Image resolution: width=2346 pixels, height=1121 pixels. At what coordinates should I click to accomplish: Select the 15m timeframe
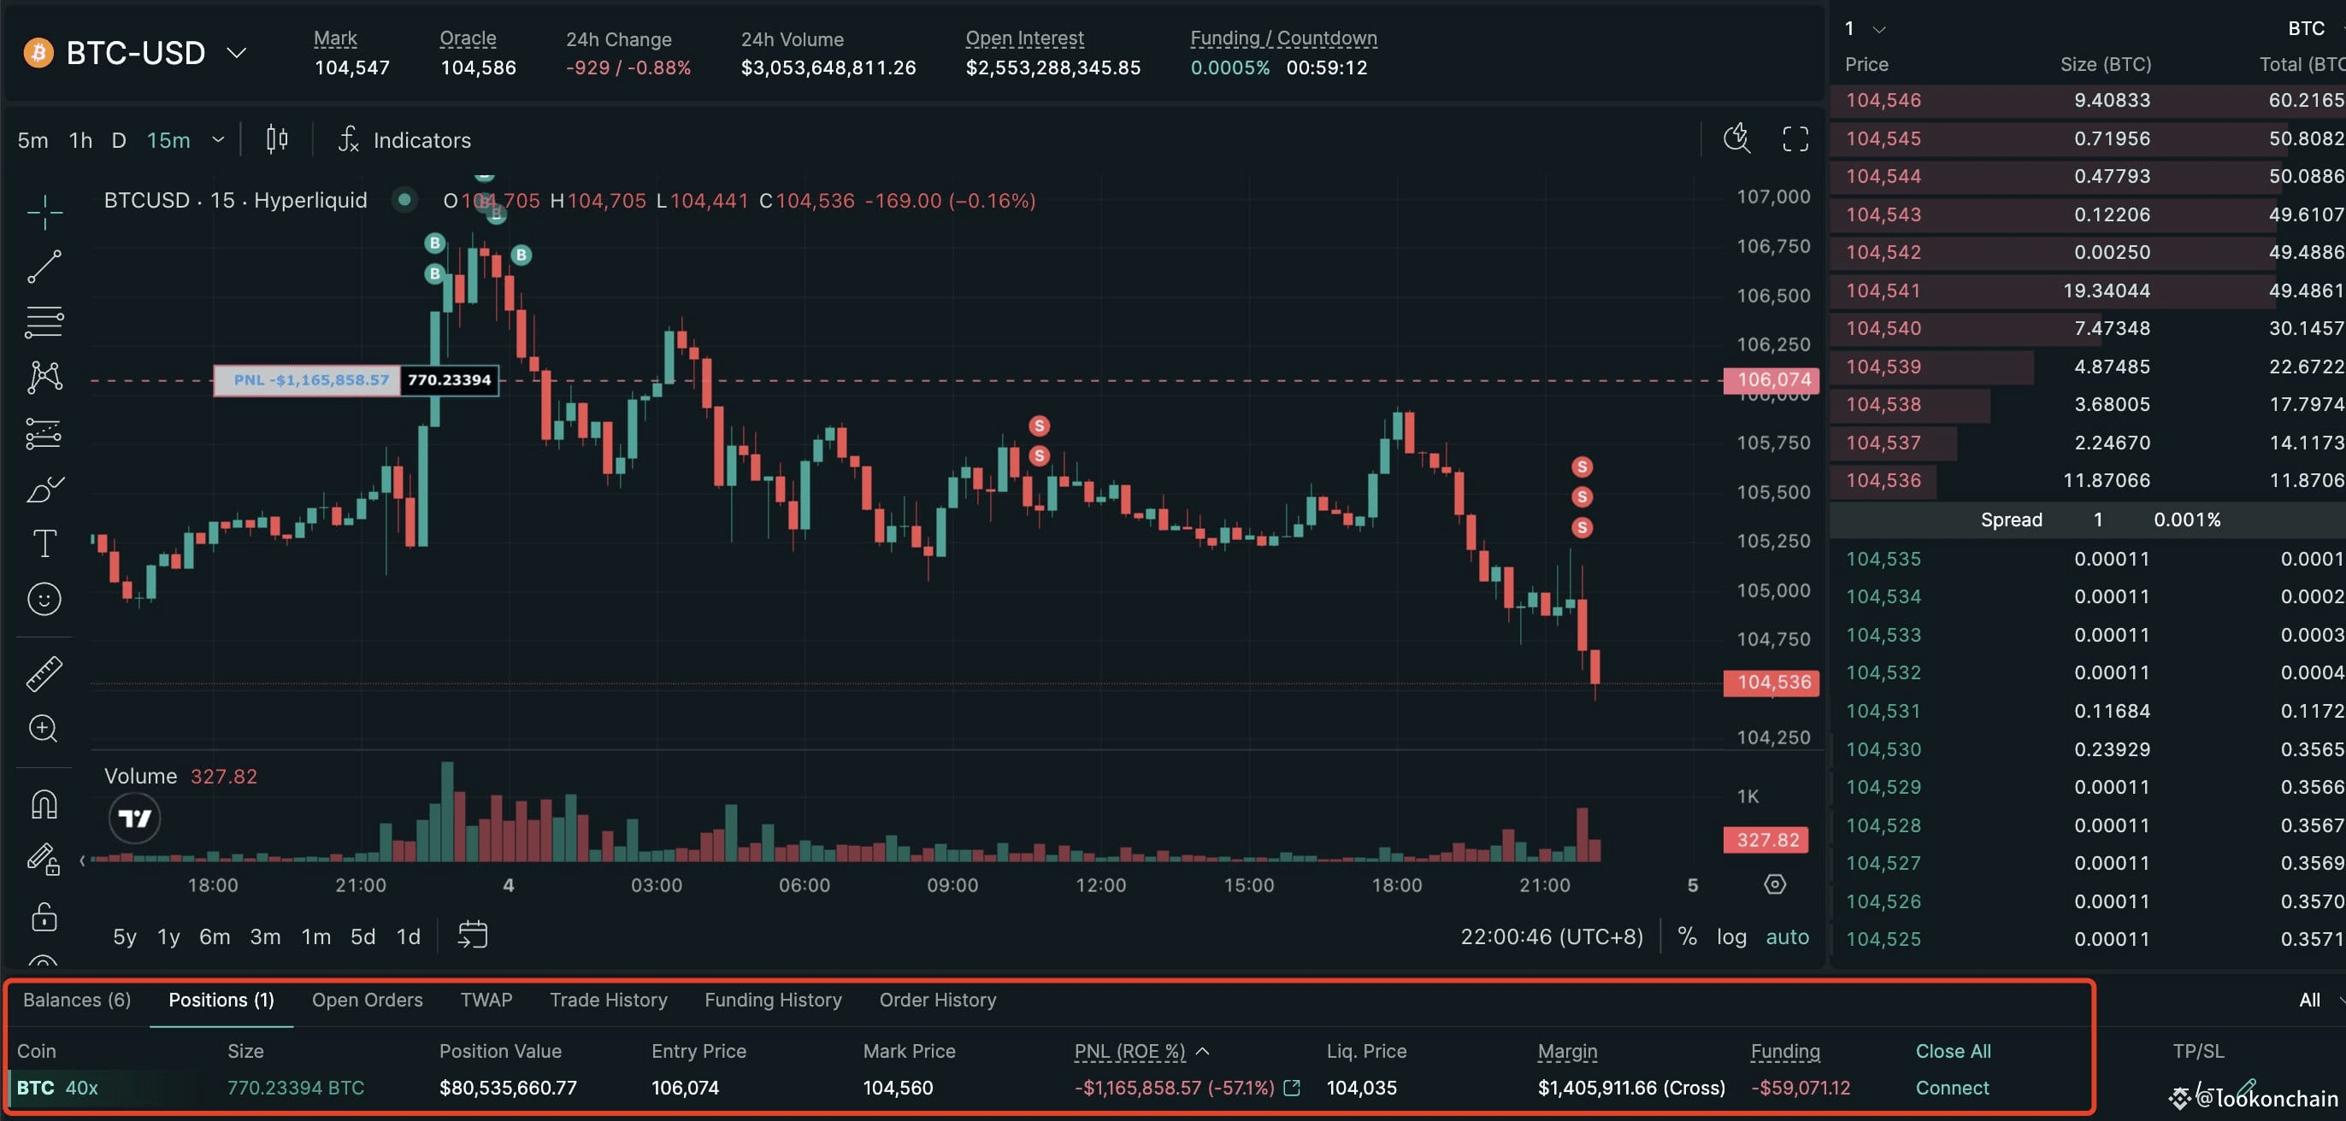coord(168,140)
